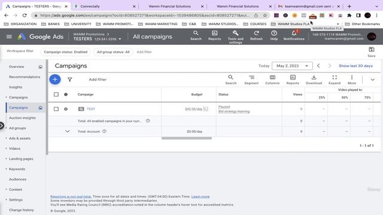Click Add filter in workspace bar
Viewport: 383px width, 215px height.
(144, 52)
